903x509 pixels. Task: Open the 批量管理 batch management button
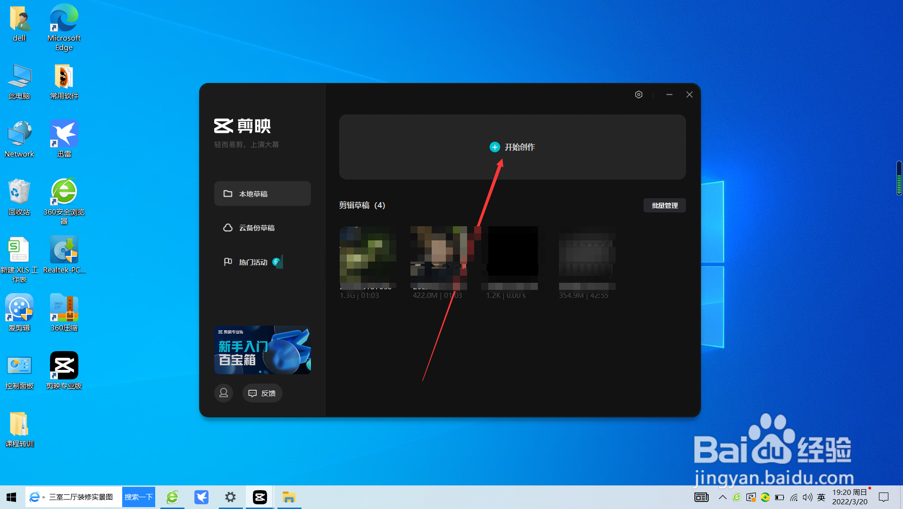[664, 205]
